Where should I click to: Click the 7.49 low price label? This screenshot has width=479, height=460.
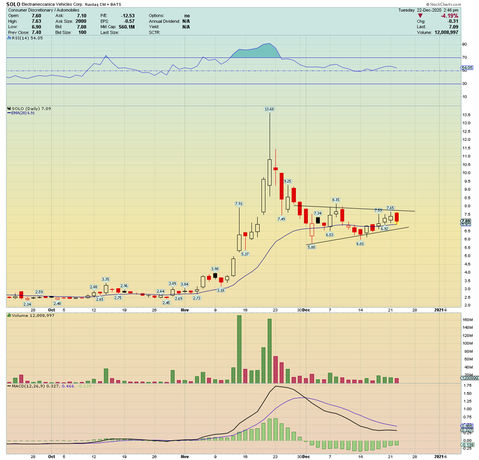coord(282,219)
